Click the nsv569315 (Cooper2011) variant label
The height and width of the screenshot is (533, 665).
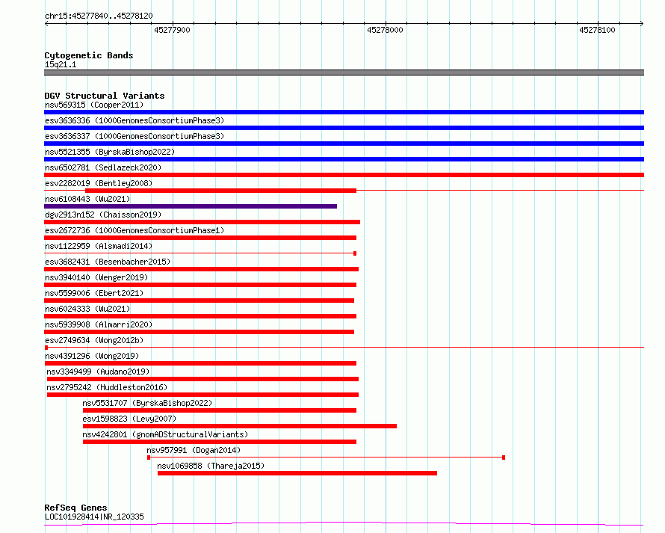pyautogui.click(x=94, y=105)
